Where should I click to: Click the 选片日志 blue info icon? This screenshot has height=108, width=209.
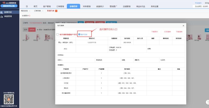pos(79,34)
